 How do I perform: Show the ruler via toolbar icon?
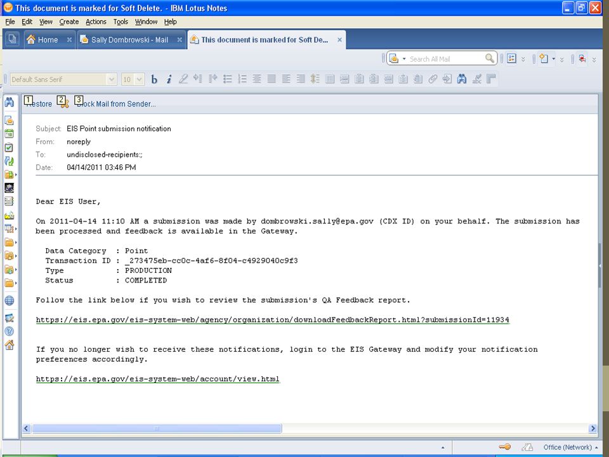point(491,79)
